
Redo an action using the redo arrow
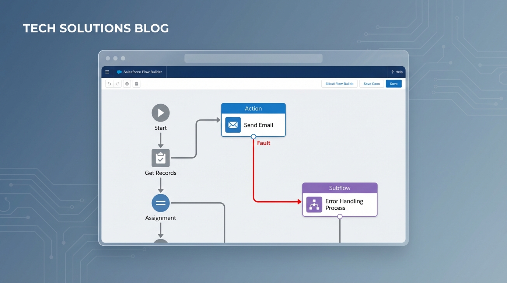pos(117,84)
